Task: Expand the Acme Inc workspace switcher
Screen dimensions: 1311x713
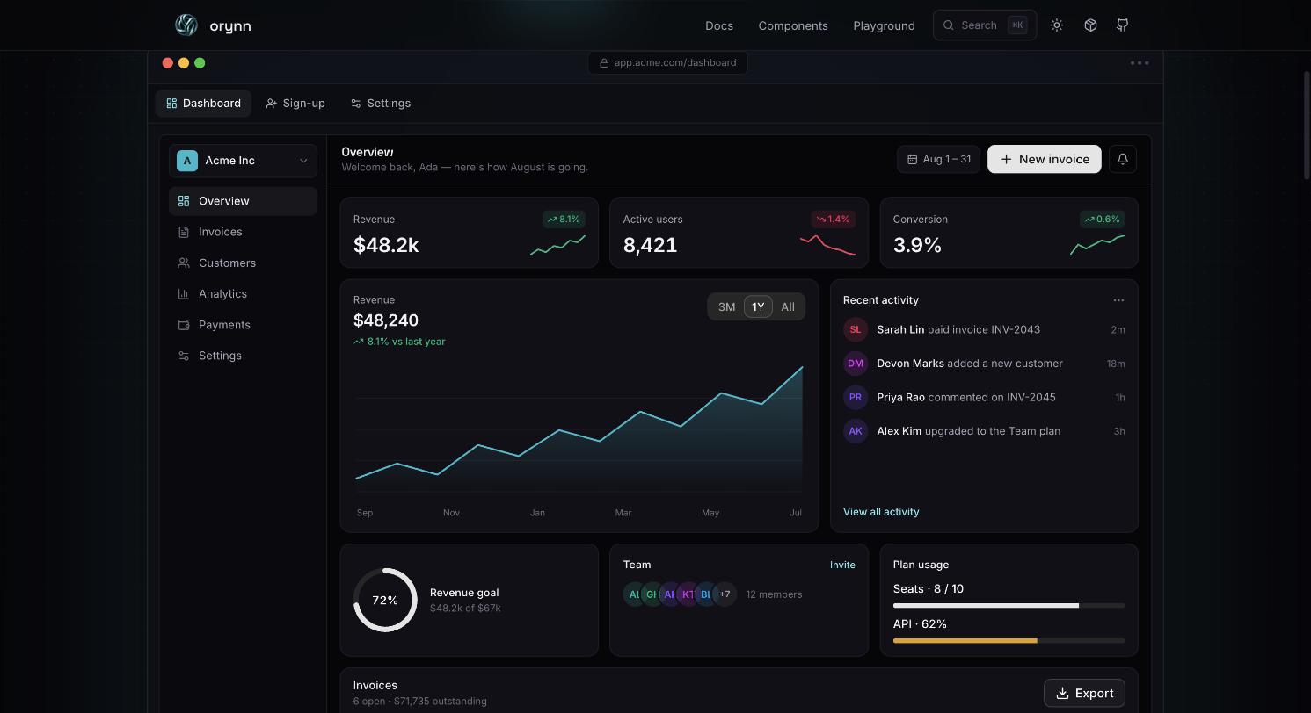Action: pos(243,161)
